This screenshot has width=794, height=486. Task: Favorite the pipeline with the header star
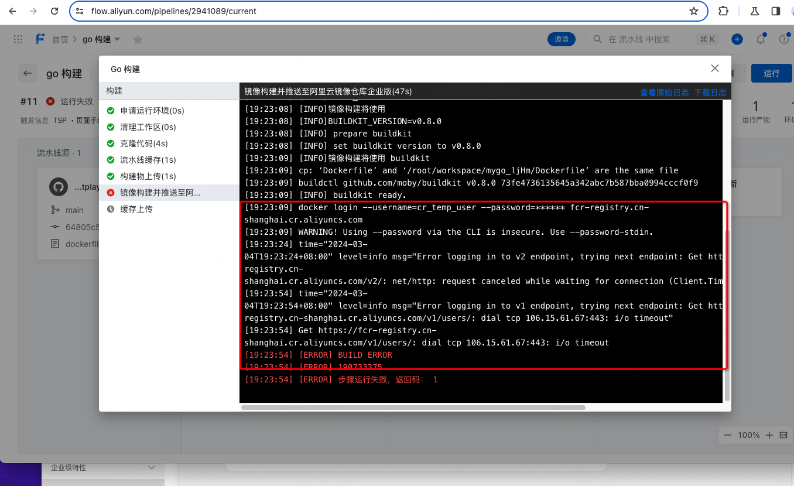138,39
